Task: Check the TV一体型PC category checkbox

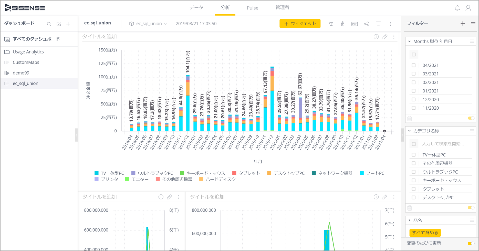Action: coord(413,155)
